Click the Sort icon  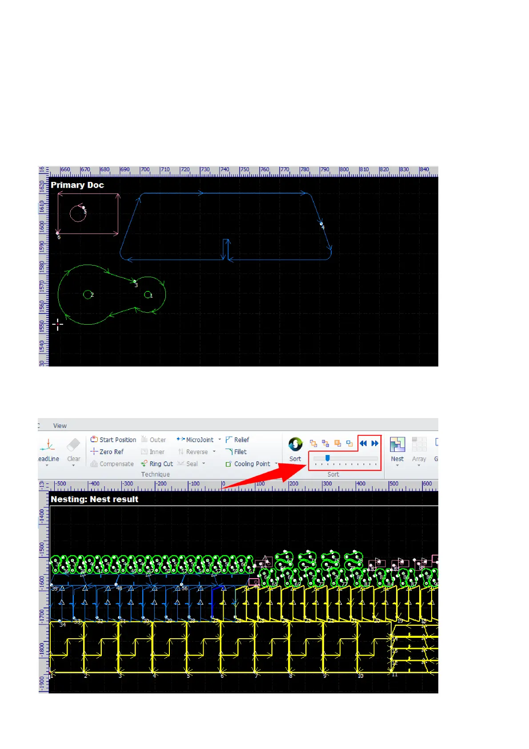pyautogui.click(x=295, y=444)
